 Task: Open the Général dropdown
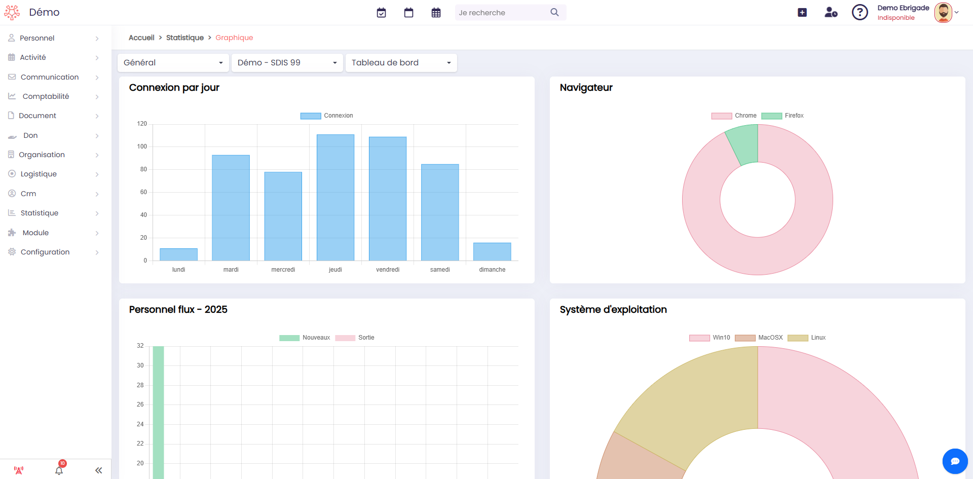tap(173, 63)
